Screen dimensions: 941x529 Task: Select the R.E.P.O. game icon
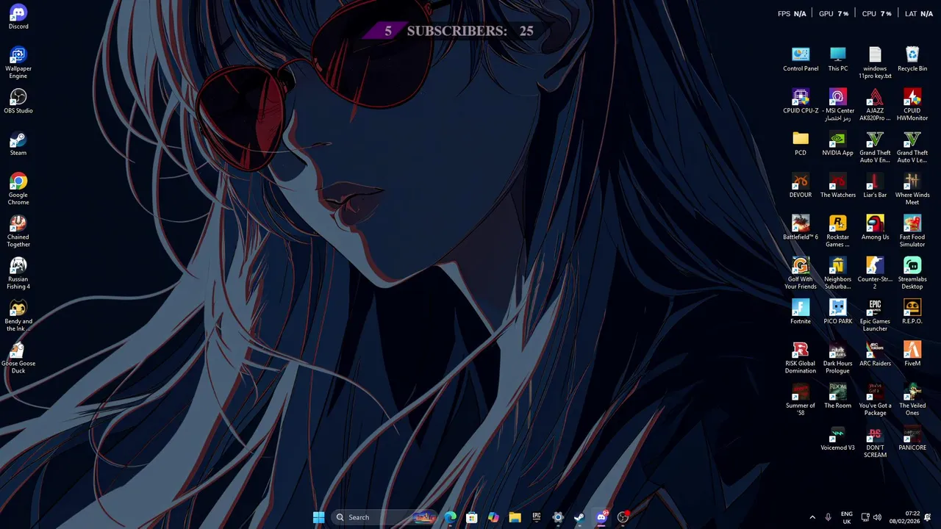coord(912,312)
